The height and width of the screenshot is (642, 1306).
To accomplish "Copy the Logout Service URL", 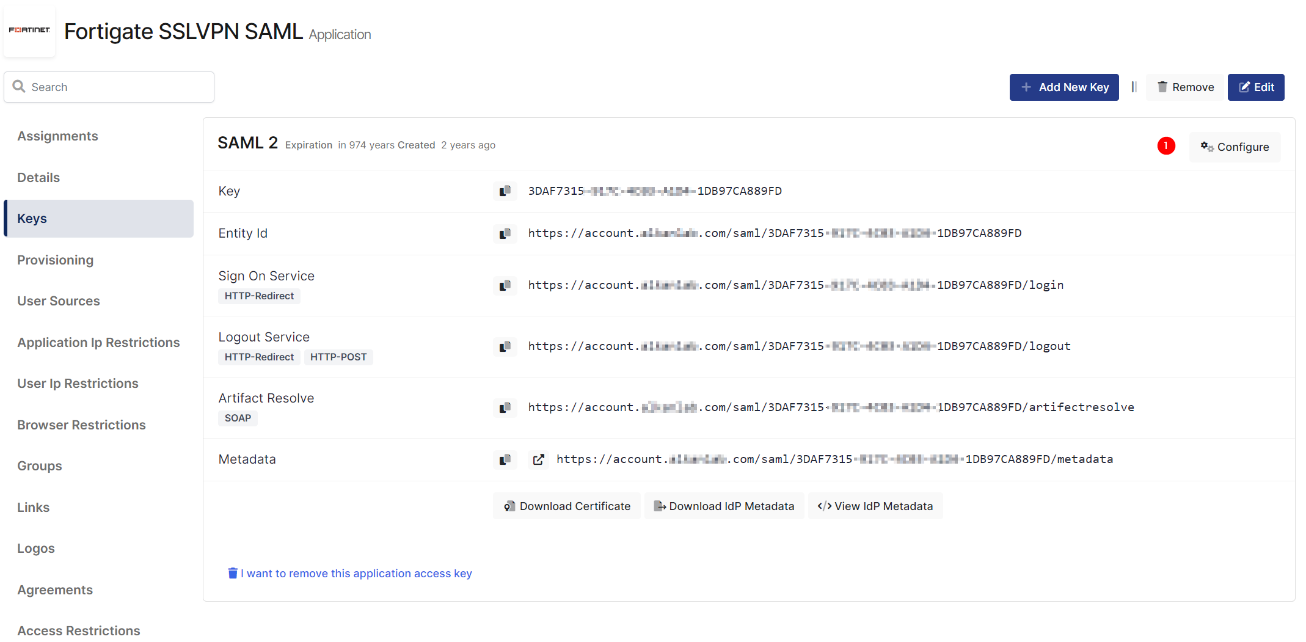I will (505, 346).
